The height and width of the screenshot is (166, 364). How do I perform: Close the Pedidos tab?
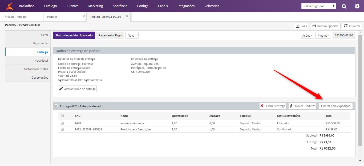click(x=84, y=16)
